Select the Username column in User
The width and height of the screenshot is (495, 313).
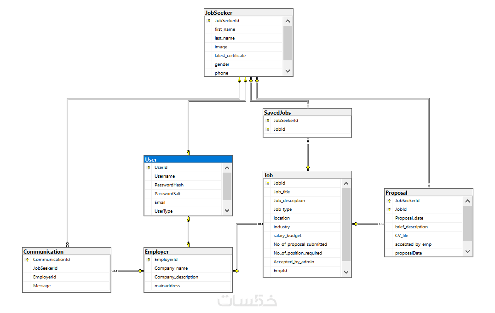(x=184, y=176)
